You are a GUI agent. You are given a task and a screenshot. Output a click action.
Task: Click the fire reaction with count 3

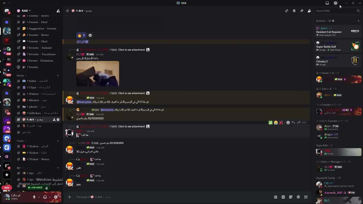81,35
